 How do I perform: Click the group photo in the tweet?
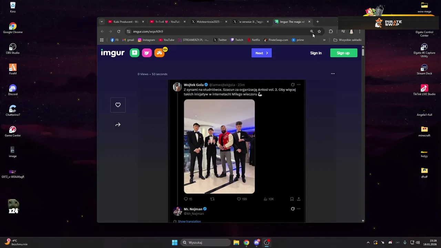pyautogui.click(x=219, y=147)
